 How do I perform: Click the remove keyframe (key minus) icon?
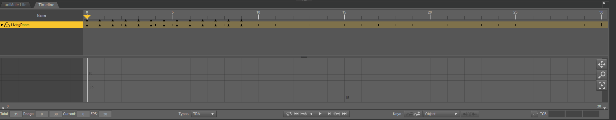pyautogui.click(x=409, y=114)
